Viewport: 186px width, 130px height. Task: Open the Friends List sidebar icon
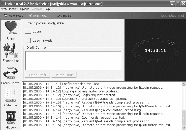(11, 50)
